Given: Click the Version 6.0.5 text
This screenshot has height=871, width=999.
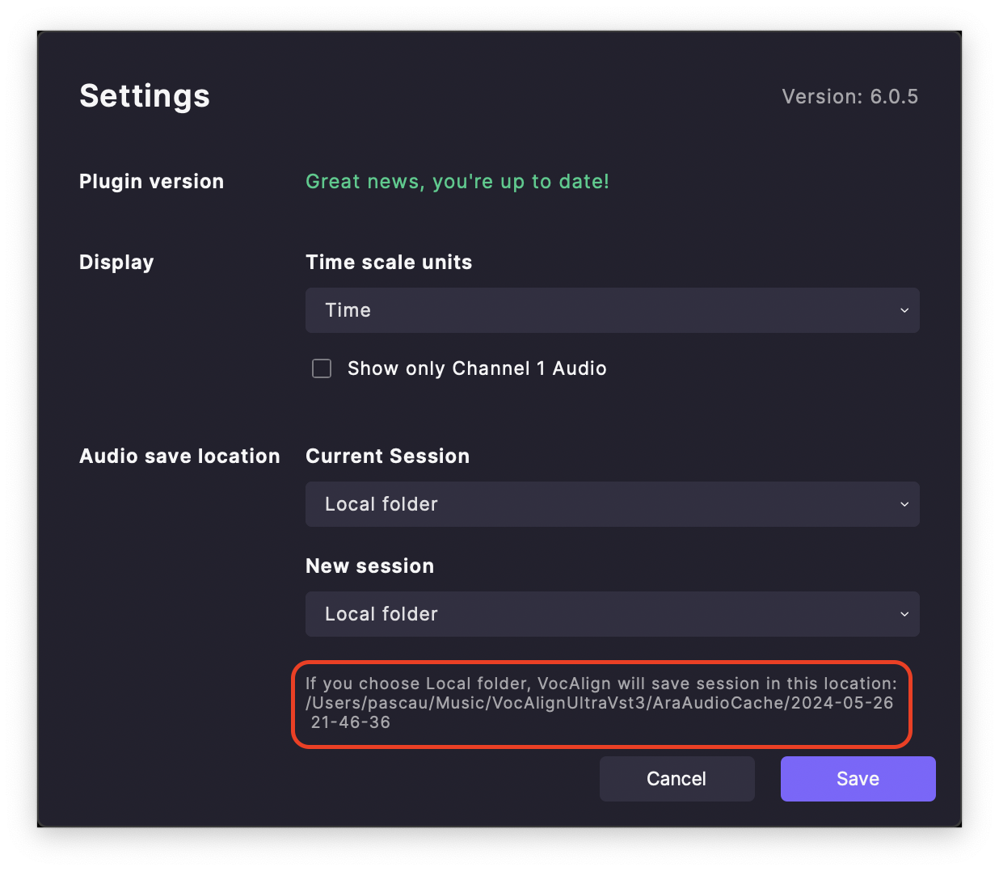Looking at the screenshot, I should tap(849, 97).
